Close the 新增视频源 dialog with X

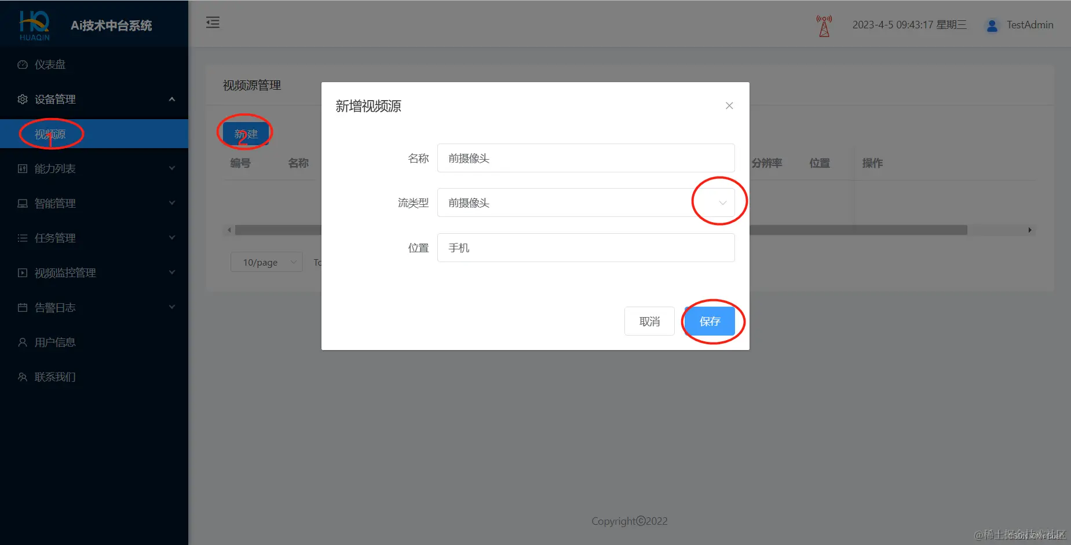click(x=729, y=105)
